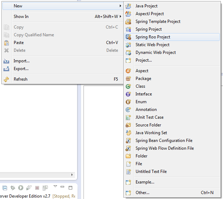Select Dynamic Web Project entry
223x199 pixels.
(x=172, y=52)
